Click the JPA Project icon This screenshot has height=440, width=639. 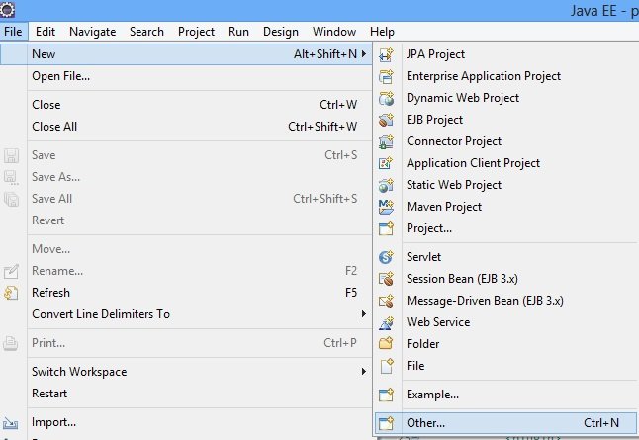[x=386, y=54]
